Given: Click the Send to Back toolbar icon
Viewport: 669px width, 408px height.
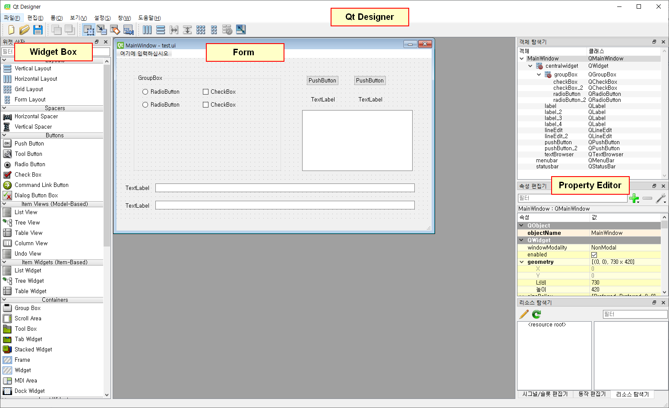Looking at the screenshot, I should 69,30.
